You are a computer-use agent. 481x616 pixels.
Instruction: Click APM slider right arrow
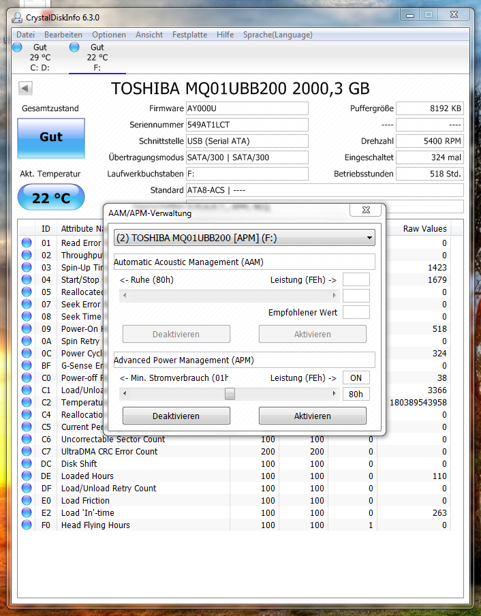point(334,394)
